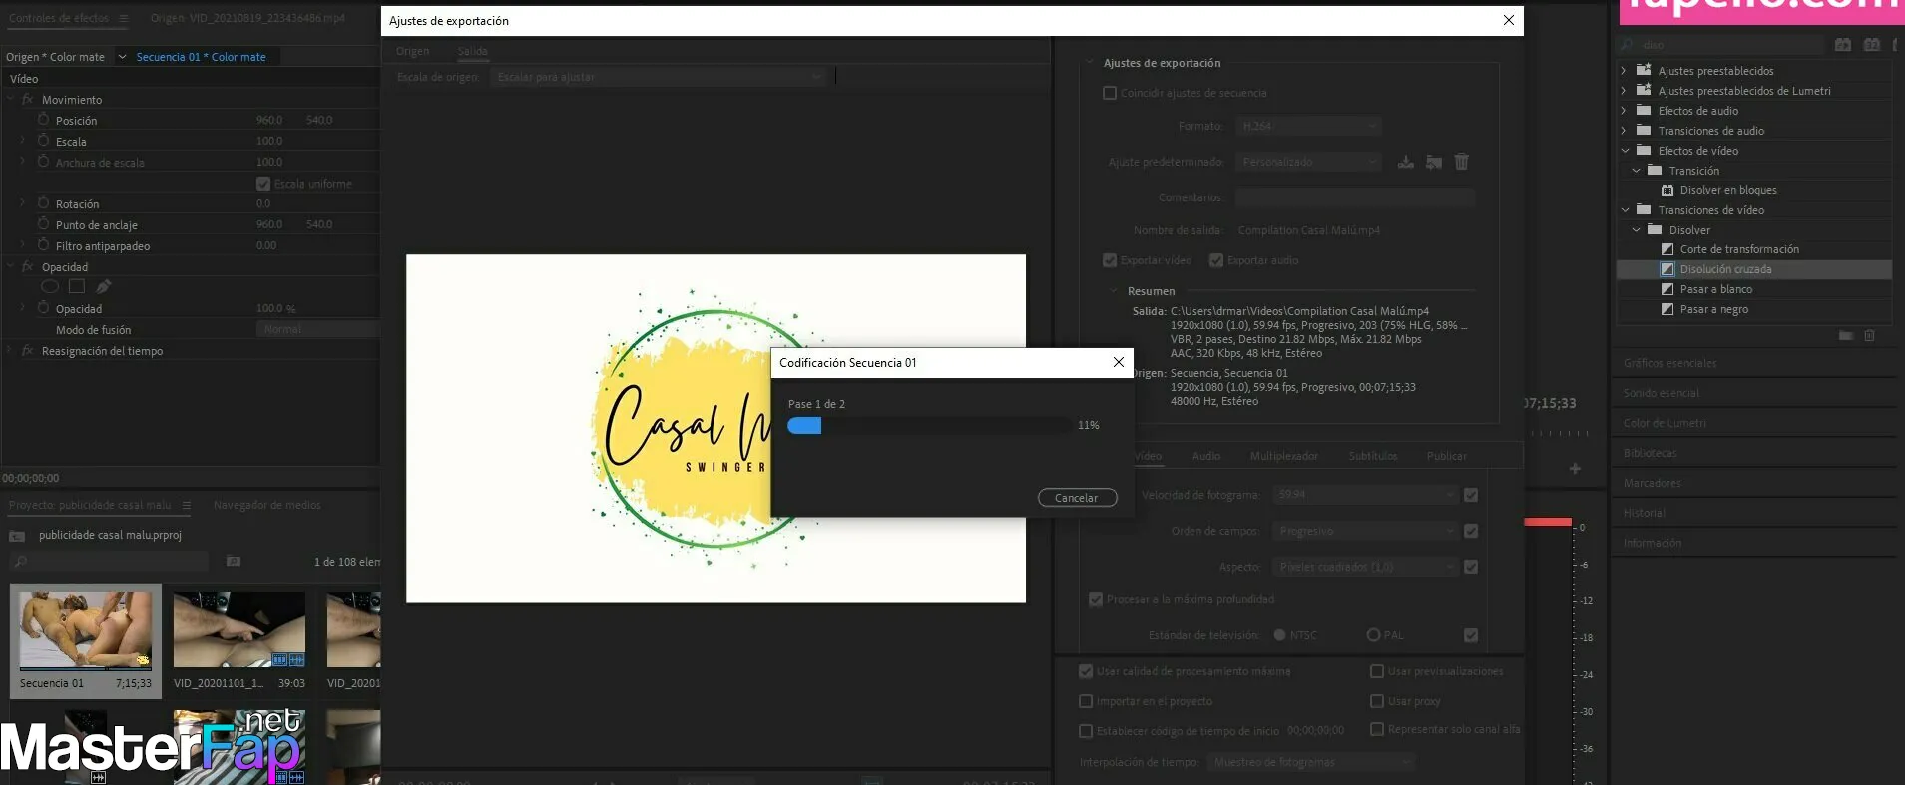Open the Aspecto dropdown
The width and height of the screenshot is (1905, 785).
click(1365, 567)
